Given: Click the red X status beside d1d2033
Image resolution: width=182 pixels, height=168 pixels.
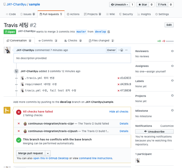Looking at the screenshot, I should [119, 78].
